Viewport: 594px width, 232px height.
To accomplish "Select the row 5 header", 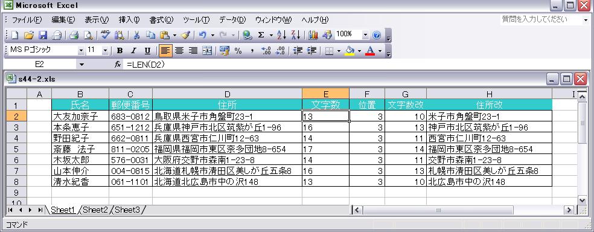I will [x=16, y=149].
